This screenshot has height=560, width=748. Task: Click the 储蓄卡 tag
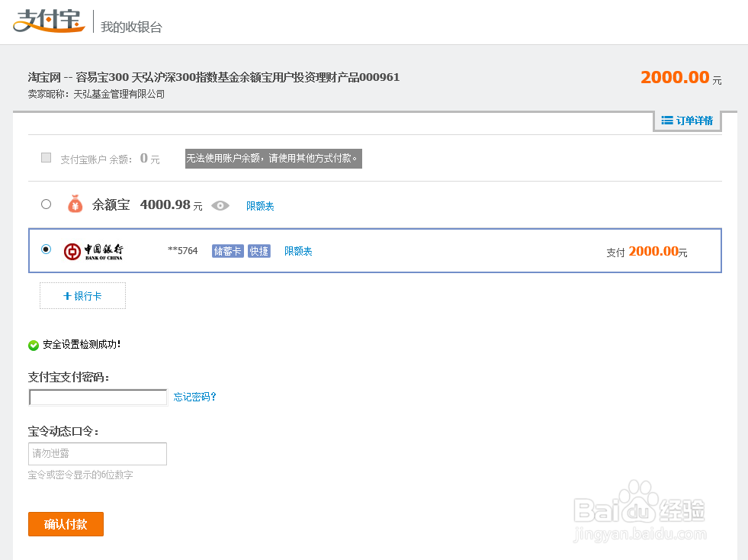227,251
